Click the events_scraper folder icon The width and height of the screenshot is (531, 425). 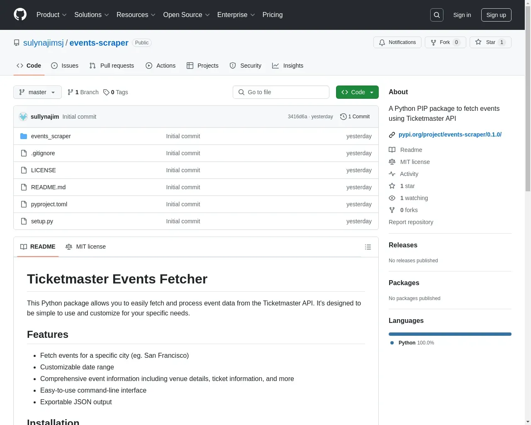click(x=24, y=136)
